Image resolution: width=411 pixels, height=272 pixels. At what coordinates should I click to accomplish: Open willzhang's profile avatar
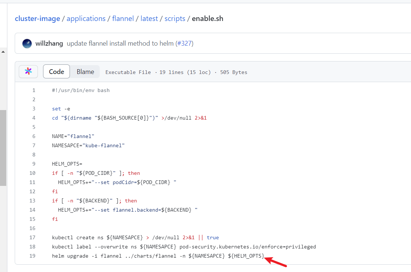(27, 43)
